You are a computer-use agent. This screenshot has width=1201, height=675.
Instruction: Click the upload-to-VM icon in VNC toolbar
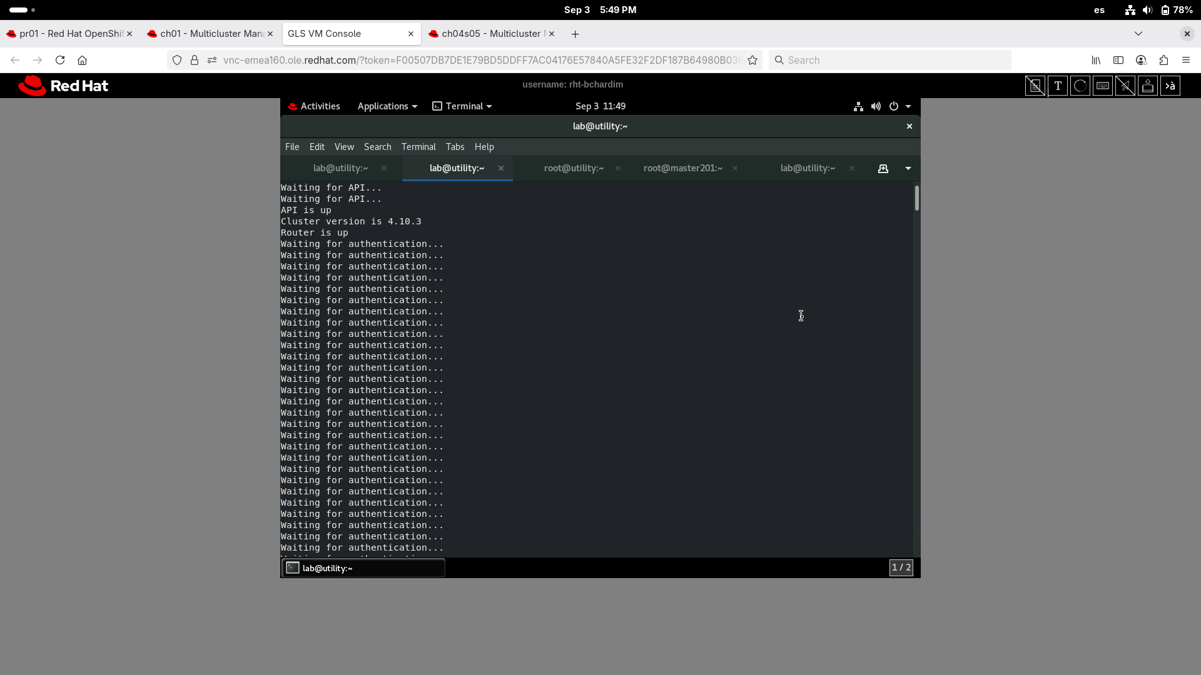1148,86
